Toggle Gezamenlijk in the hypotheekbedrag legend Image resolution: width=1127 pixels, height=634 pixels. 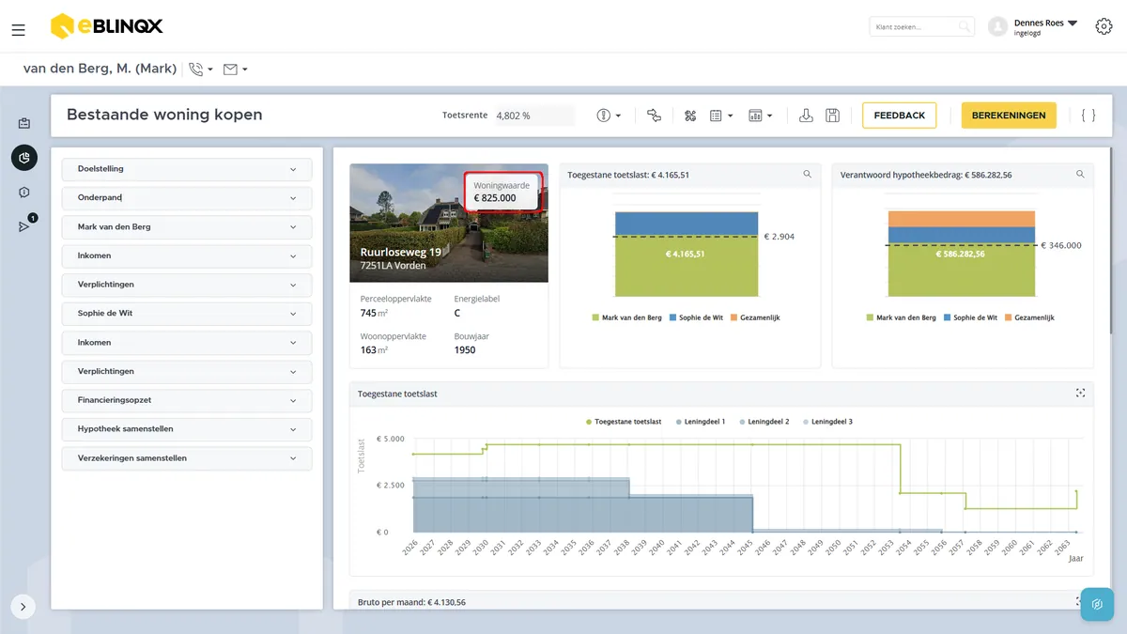[1029, 317]
